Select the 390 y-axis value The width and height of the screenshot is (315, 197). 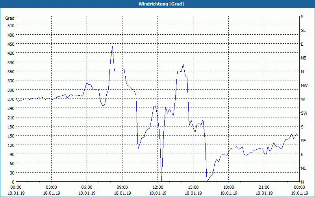point(11,63)
